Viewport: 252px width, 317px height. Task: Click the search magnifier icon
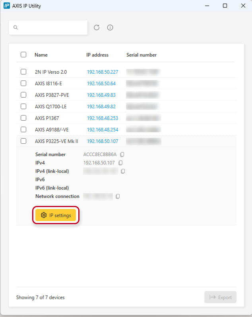tap(16, 27)
